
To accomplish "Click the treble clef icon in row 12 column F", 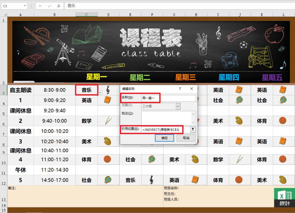I will click(x=151, y=180).
